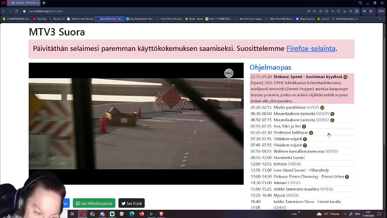The image size is (387, 218).
Task: Open the uuno.fi bookmark
Action: click(x=323, y=19)
